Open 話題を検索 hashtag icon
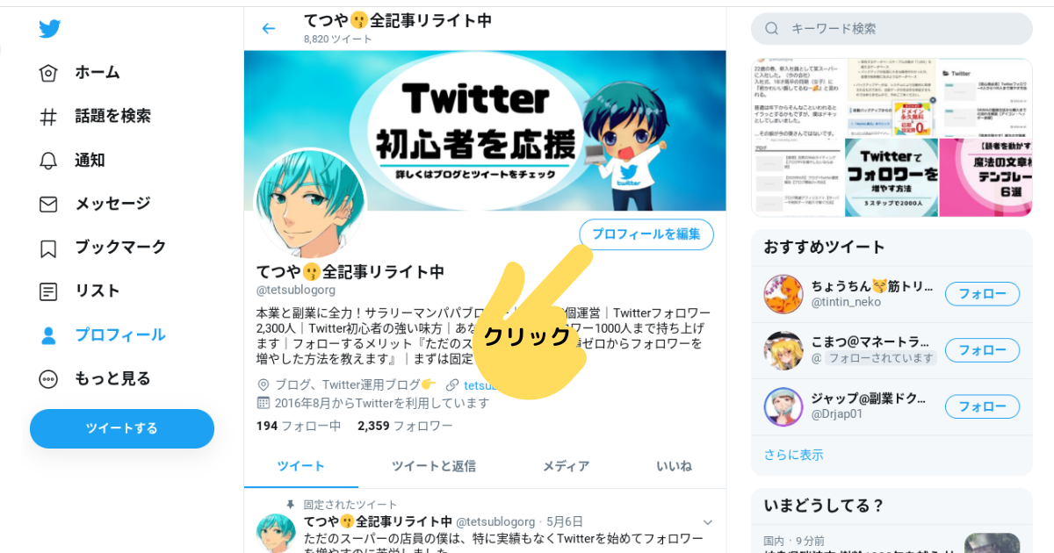The height and width of the screenshot is (553, 1054). click(x=48, y=117)
